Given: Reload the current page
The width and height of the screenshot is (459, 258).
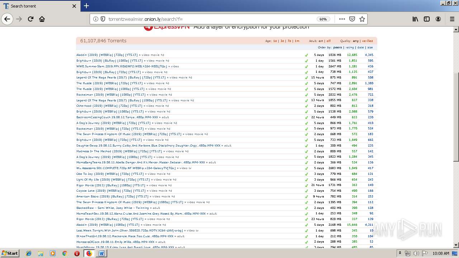Looking at the screenshot, I should (x=30, y=19).
